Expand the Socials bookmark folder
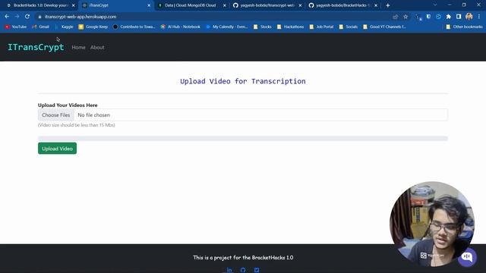The height and width of the screenshot is (273, 486). click(x=349, y=27)
